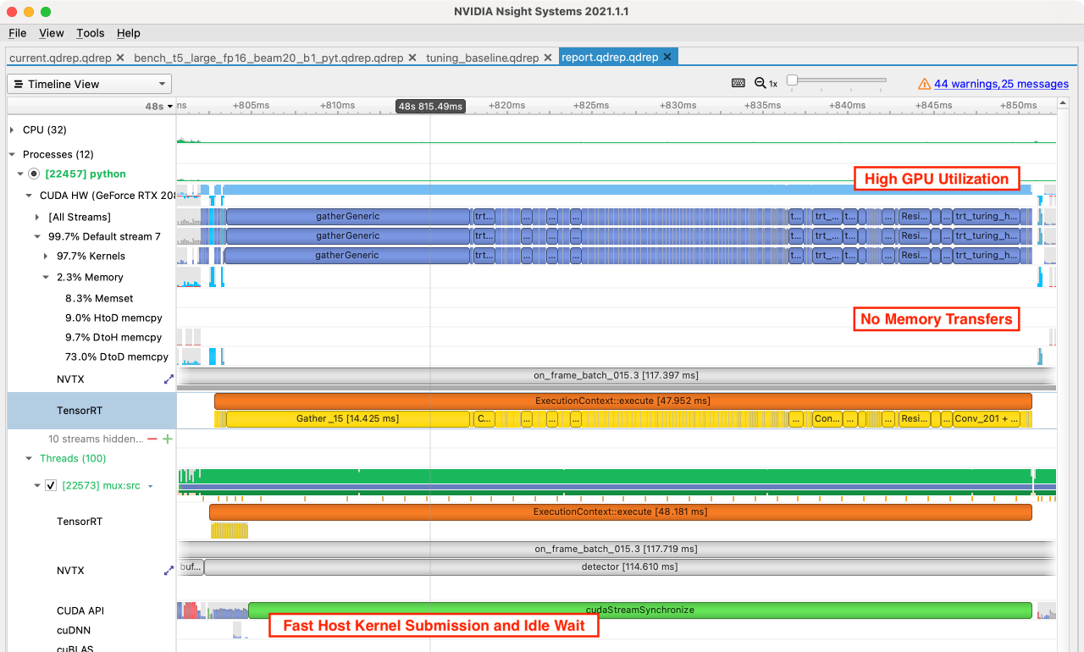The image size is (1084, 652).
Task: Open the Tools menu
Action: [91, 33]
